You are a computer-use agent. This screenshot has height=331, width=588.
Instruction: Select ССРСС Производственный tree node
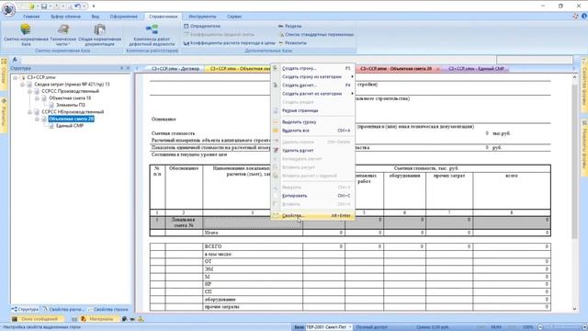point(70,91)
